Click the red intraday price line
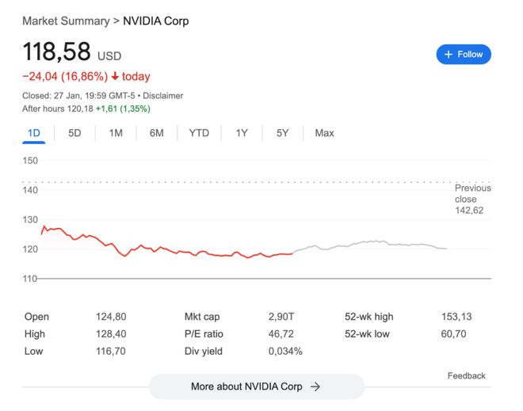This screenshot has width=523, height=411. (158, 249)
